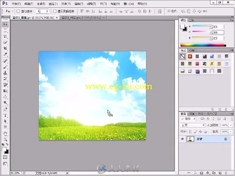Open the layer filter kind dropdown

(x=188, y=119)
